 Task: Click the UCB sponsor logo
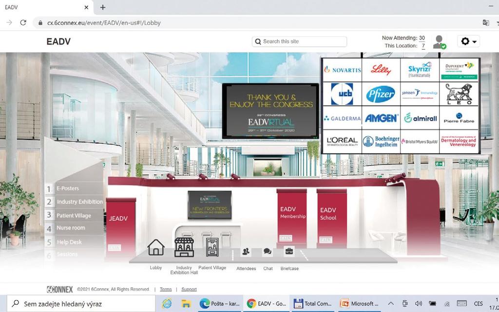(342, 94)
